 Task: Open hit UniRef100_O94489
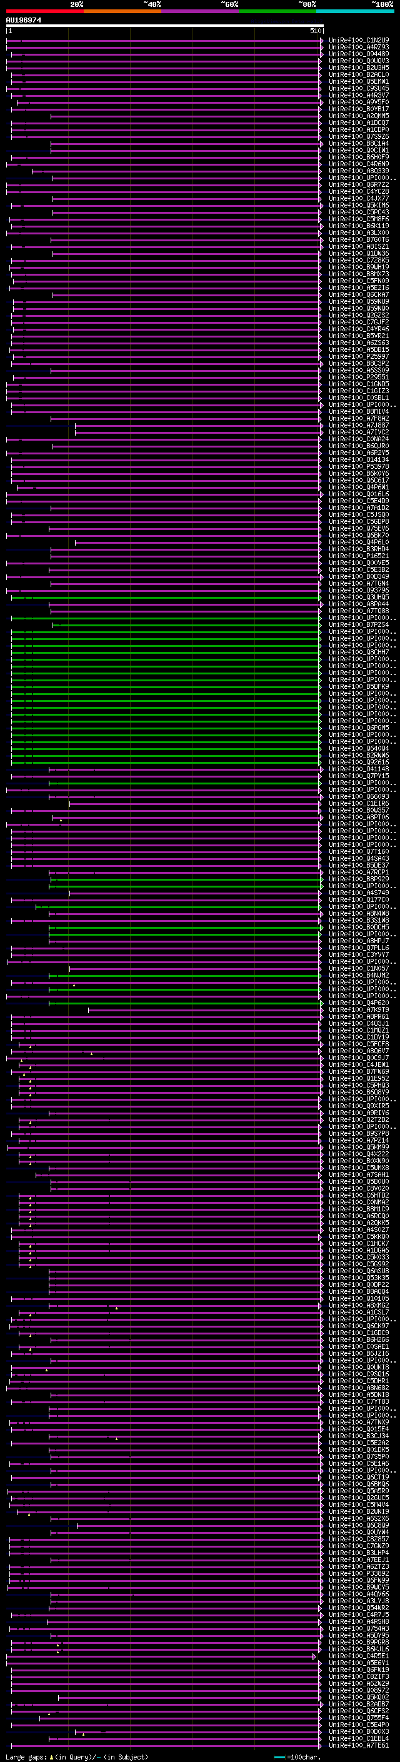359,54
